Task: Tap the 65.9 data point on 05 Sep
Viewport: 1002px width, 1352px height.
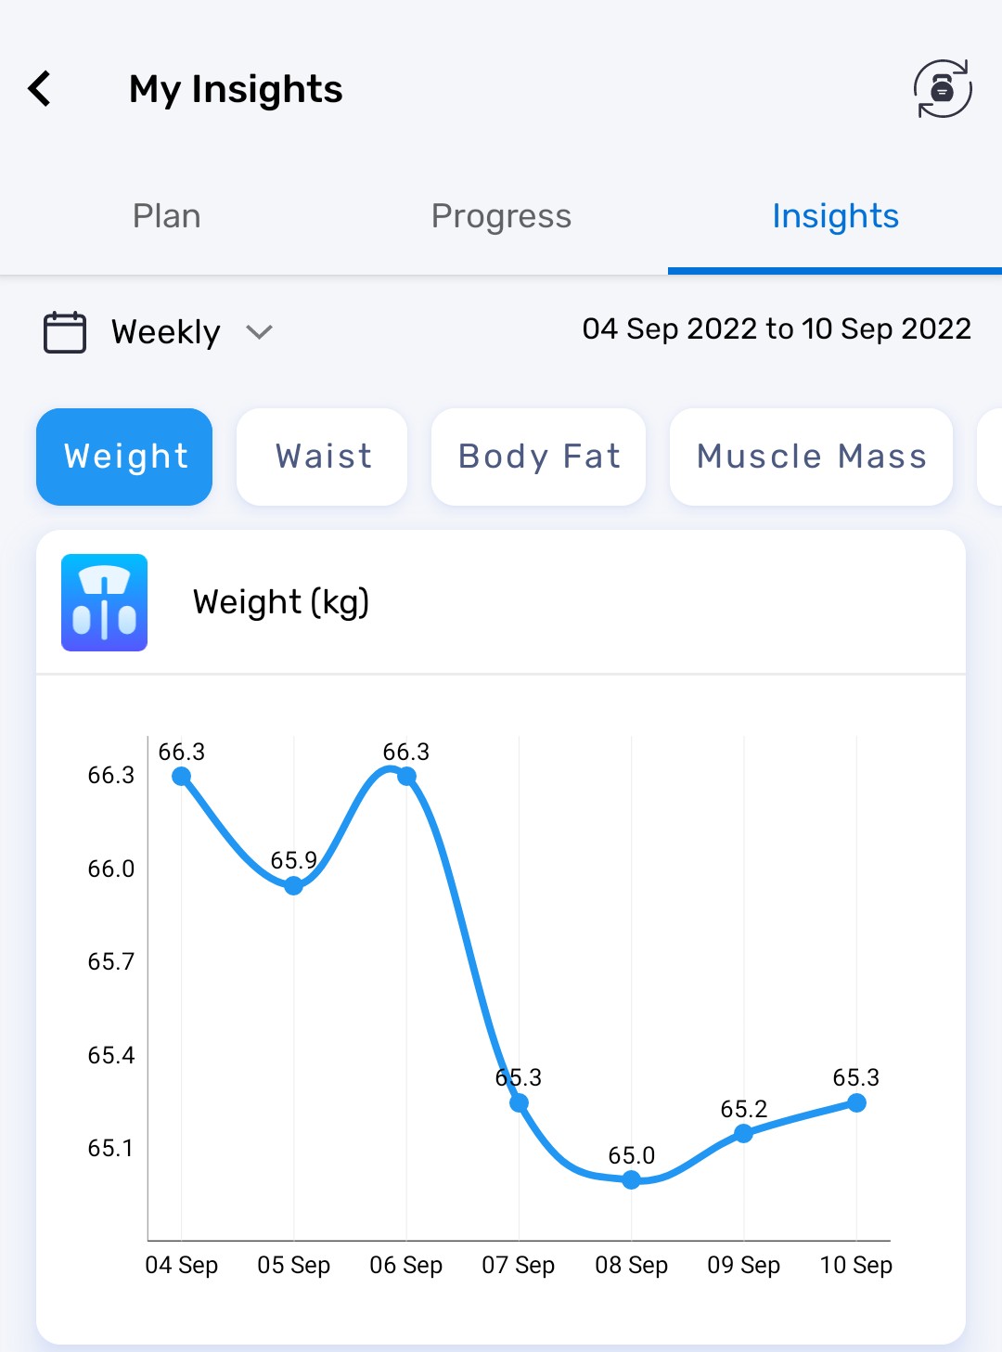Action: pos(294,885)
